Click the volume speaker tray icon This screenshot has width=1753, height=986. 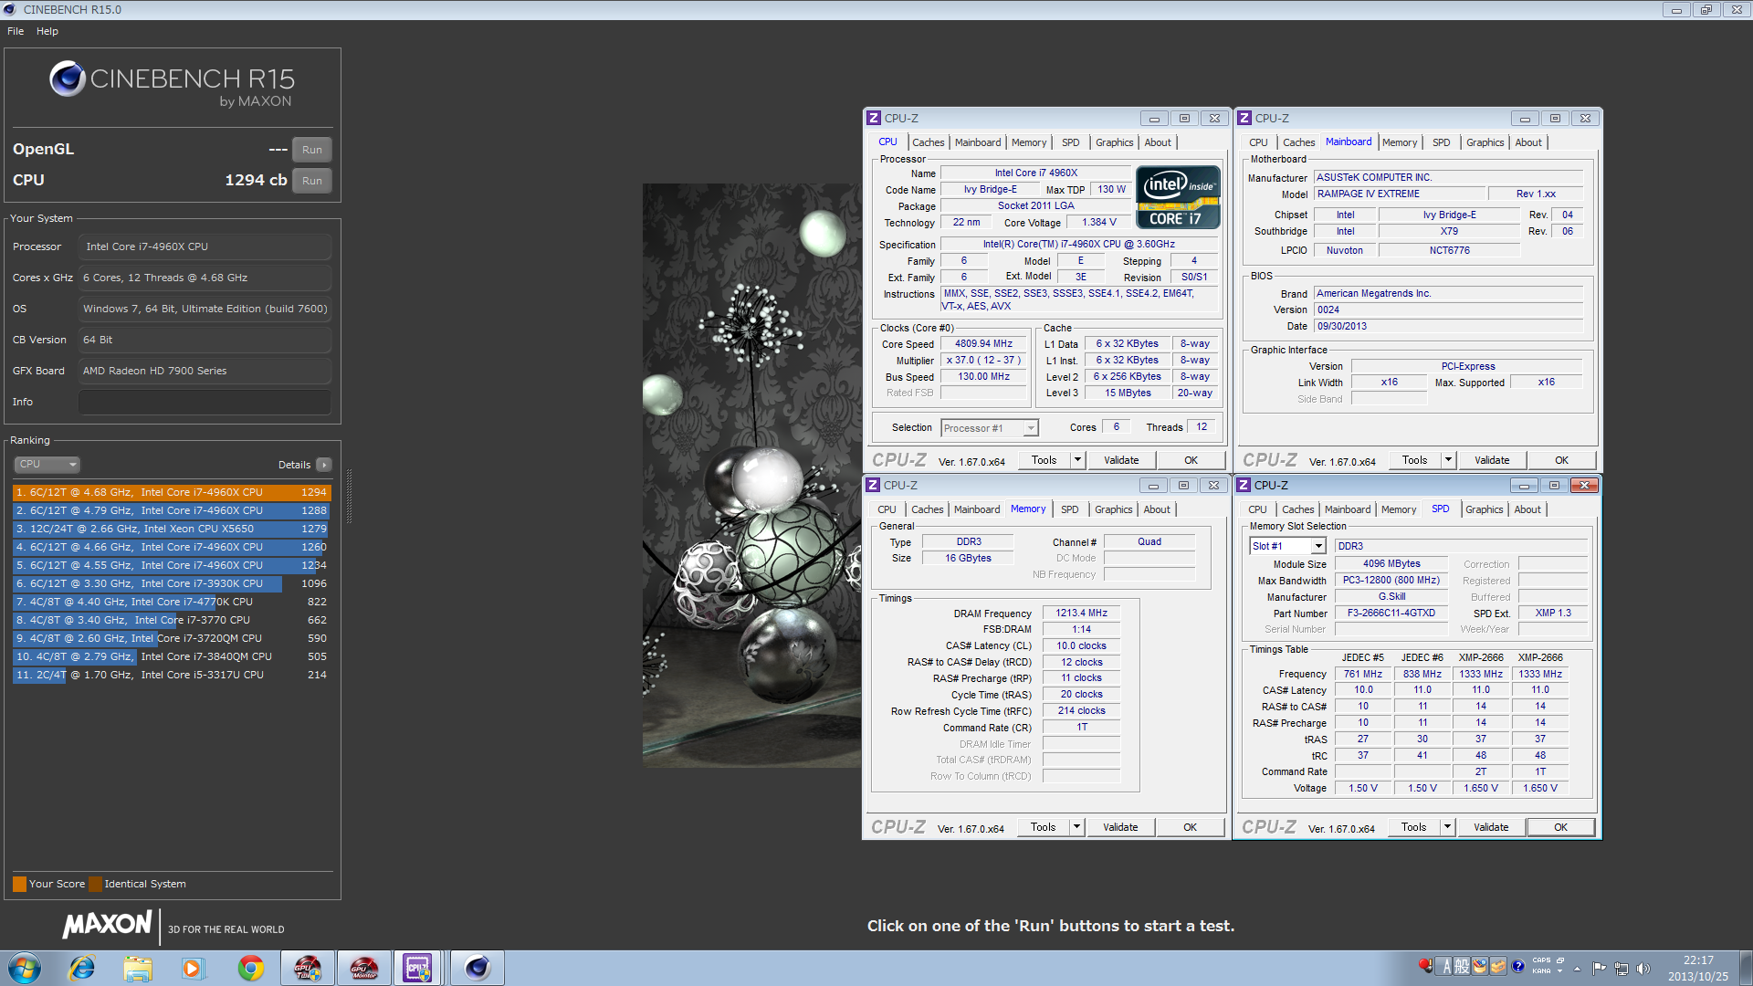(x=1643, y=969)
